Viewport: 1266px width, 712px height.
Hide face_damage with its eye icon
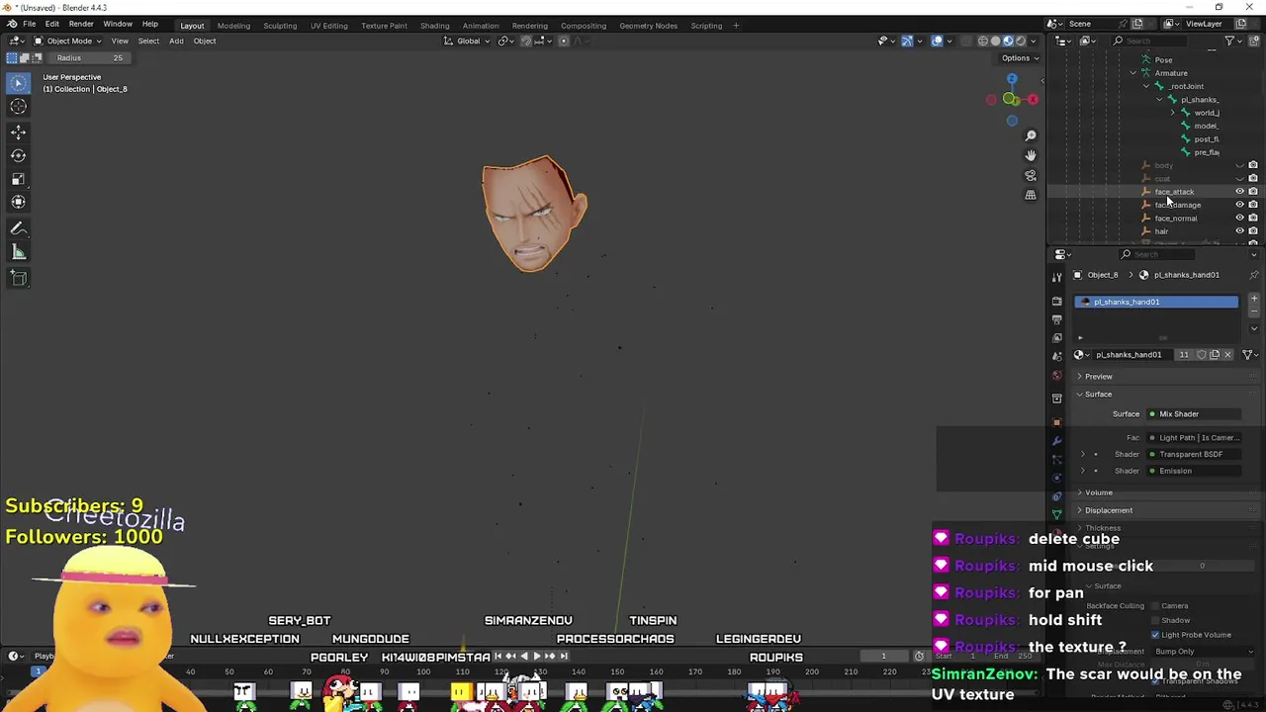pyautogui.click(x=1239, y=205)
